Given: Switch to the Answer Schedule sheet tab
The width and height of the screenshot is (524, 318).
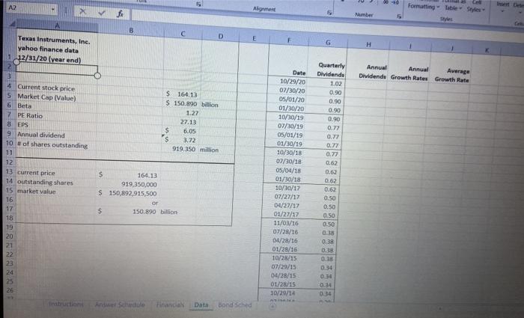Looking at the screenshot, I should [120, 305].
